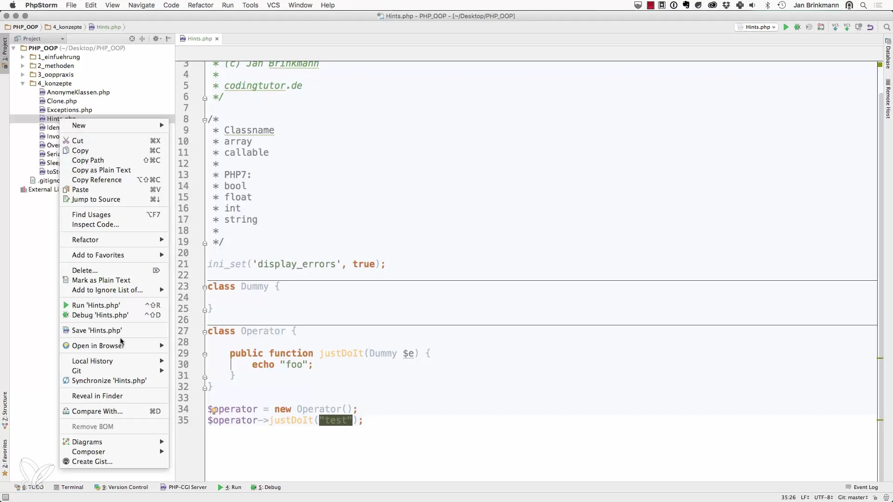The width and height of the screenshot is (893, 502).
Task: Open the Favorites side tab
Action: tap(5, 458)
